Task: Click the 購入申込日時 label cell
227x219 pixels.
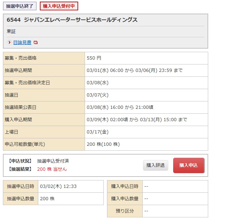Action: pyautogui.click(x=125, y=187)
